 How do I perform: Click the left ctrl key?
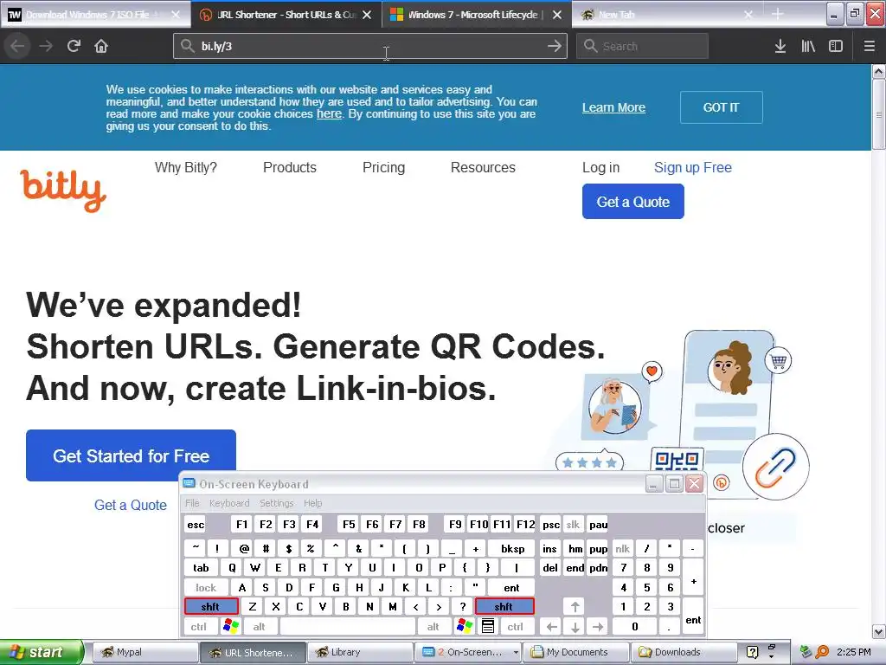point(199,626)
